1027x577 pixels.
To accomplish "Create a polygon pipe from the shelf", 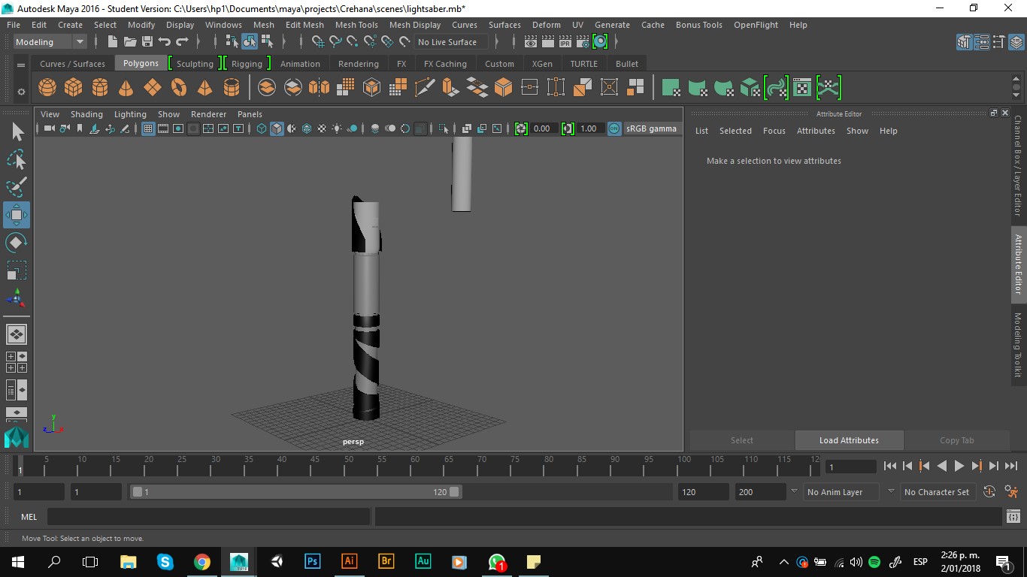I will [232, 88].
